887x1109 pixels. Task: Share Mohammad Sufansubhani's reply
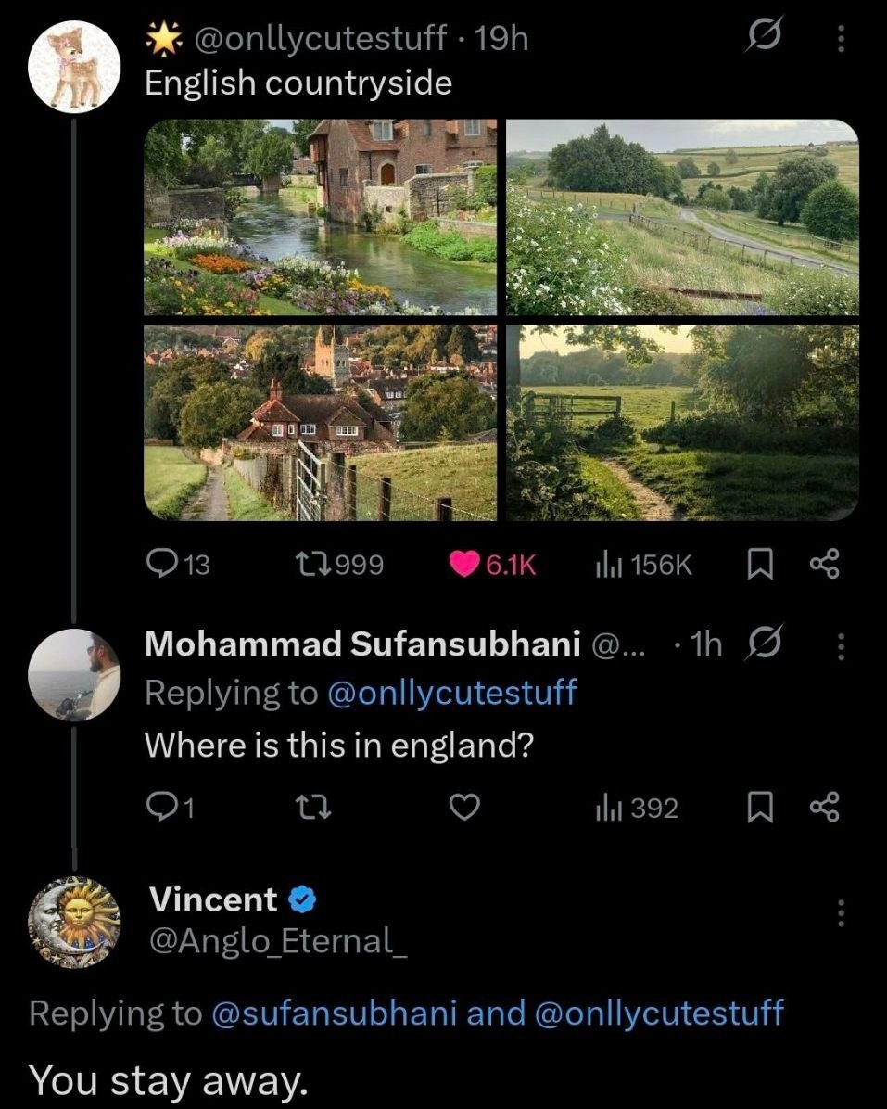(824, 809)
